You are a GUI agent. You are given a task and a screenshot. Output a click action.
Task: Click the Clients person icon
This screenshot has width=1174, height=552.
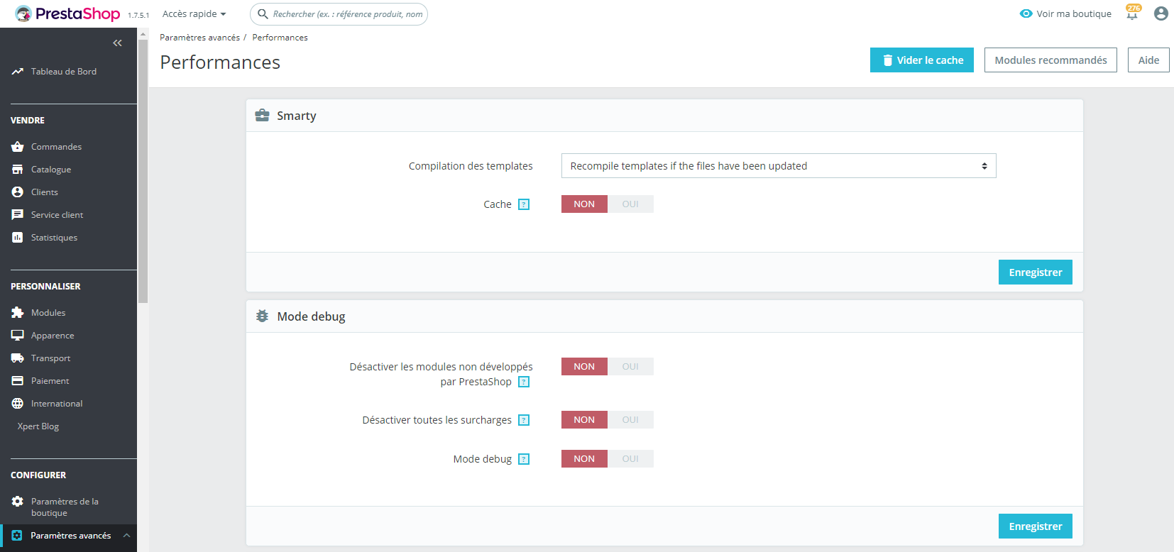click(x=18, y=192)
